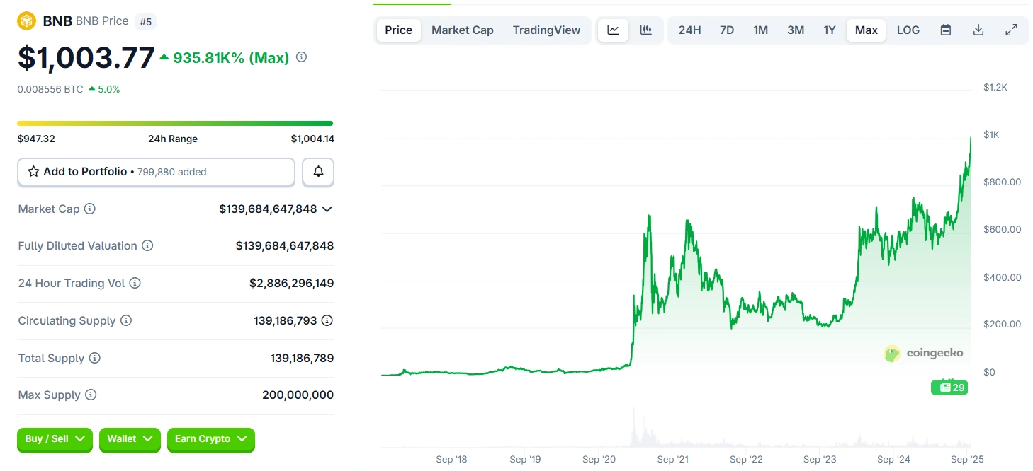Click the price chart peak near $1K
The height and width of the screenshot is (471, 1033).
[x=970, y=139]
